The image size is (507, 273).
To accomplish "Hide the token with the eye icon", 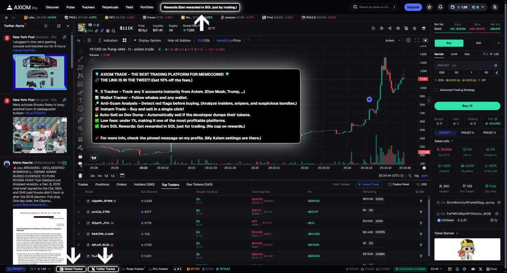I will [398, 28].
